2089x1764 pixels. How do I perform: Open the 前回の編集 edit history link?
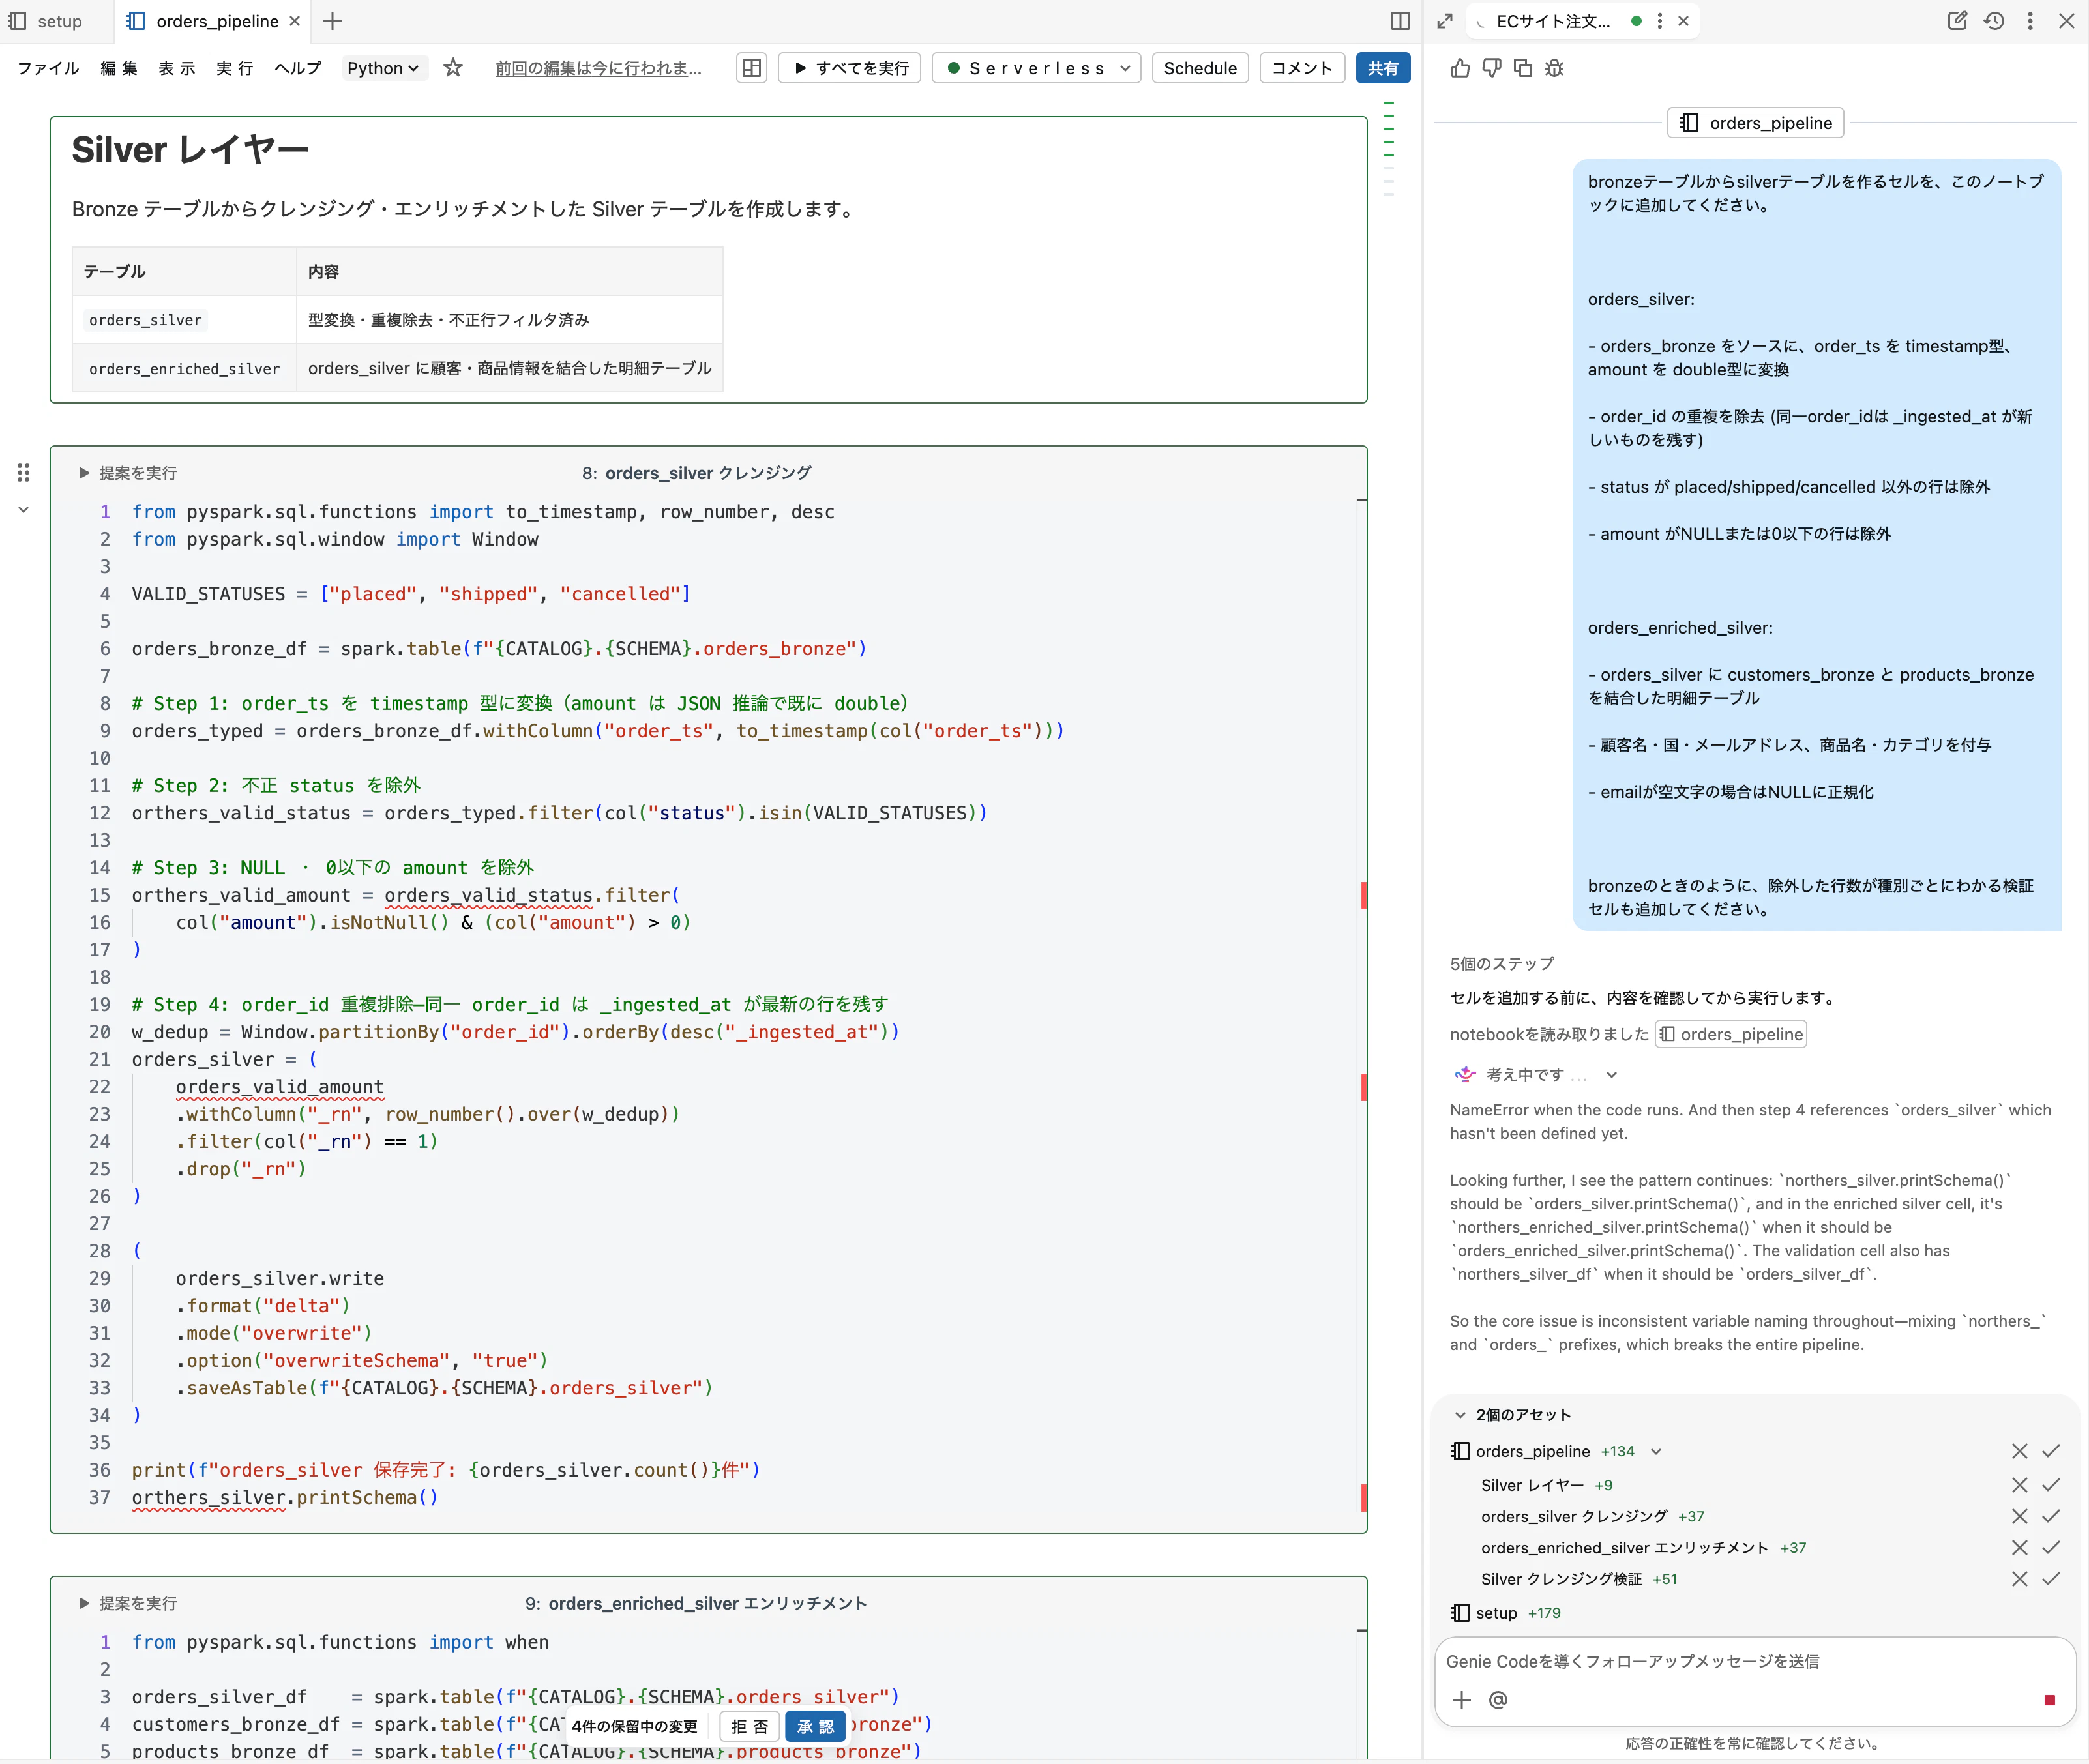[598, 68]
